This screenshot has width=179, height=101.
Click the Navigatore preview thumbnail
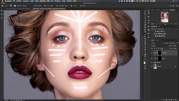(164, 17)
